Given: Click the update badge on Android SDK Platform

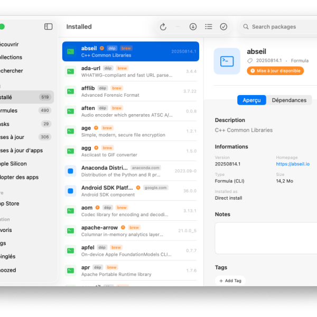Looking at the screenshot, I should point(138,188).
